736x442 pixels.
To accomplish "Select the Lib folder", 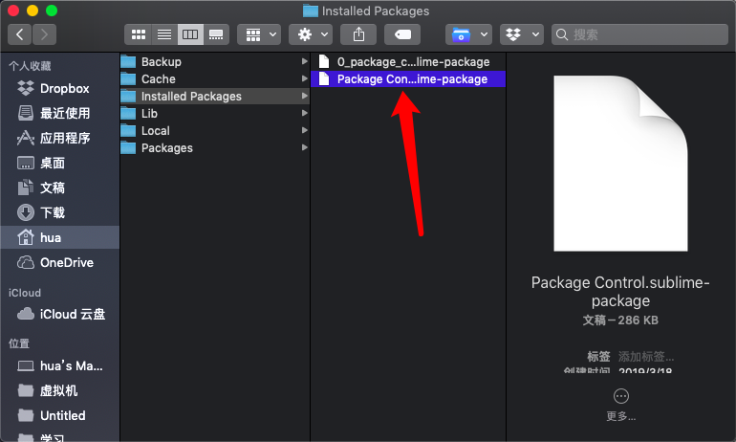I will (215, 113).
